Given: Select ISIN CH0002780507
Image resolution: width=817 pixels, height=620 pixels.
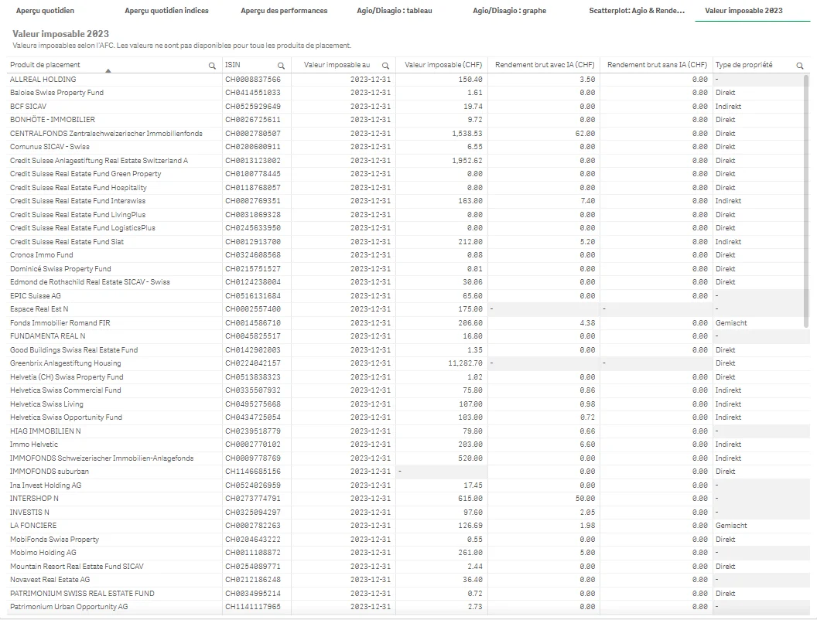Looking at the screenshot, I should [x=253, y=133].
